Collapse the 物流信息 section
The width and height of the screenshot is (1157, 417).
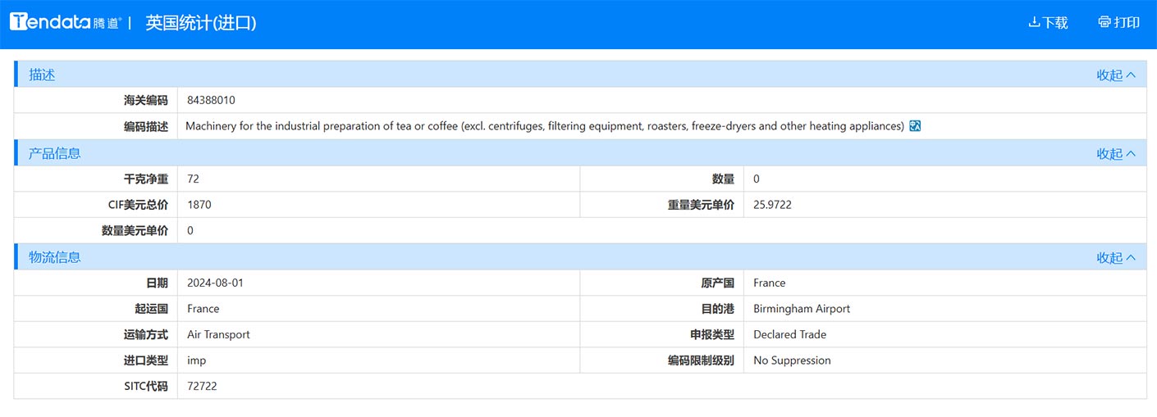(x=1116, y=257)
